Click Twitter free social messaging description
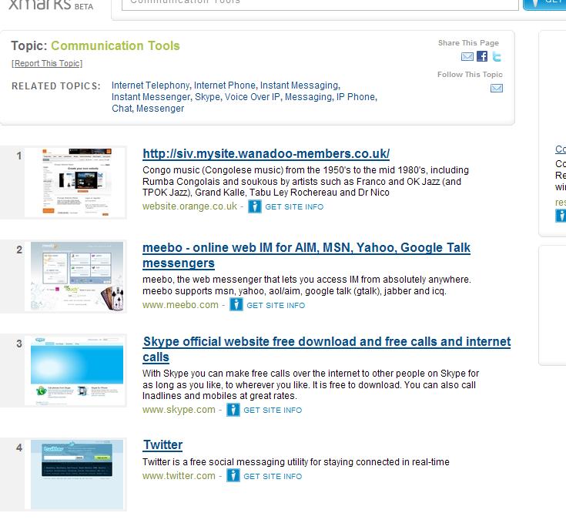566x523 pixels. 296,462
